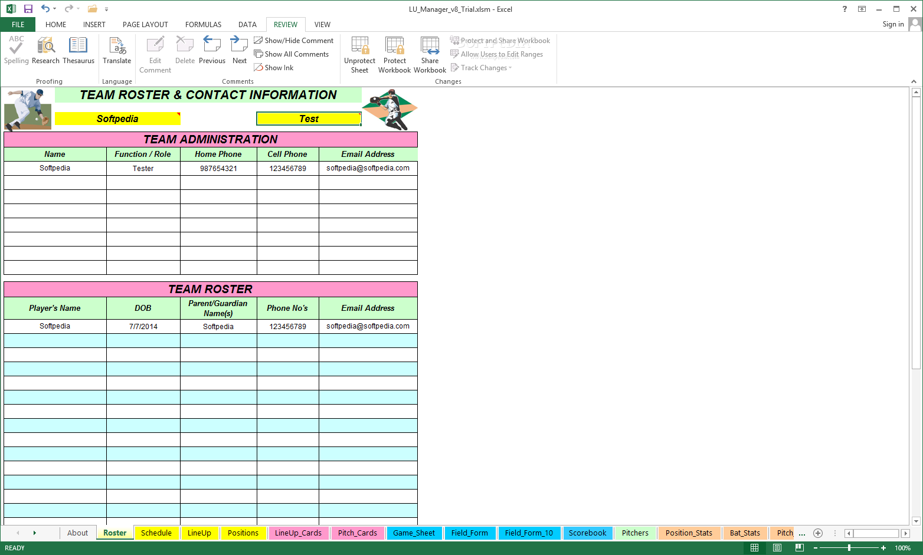Switch to the VIEW tab
Screen dimensions: 923x555
[x=322, y=25]
